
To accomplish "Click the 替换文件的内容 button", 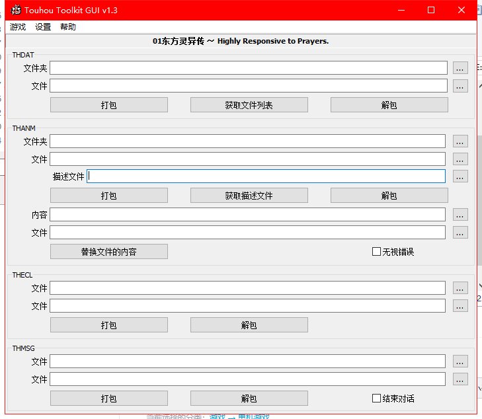I will [109, 252].
